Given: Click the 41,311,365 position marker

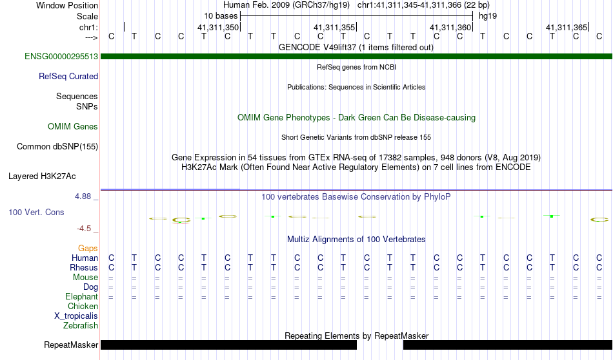Looking at the screenshot, I should pyautogui.click(x=567, y=27).
